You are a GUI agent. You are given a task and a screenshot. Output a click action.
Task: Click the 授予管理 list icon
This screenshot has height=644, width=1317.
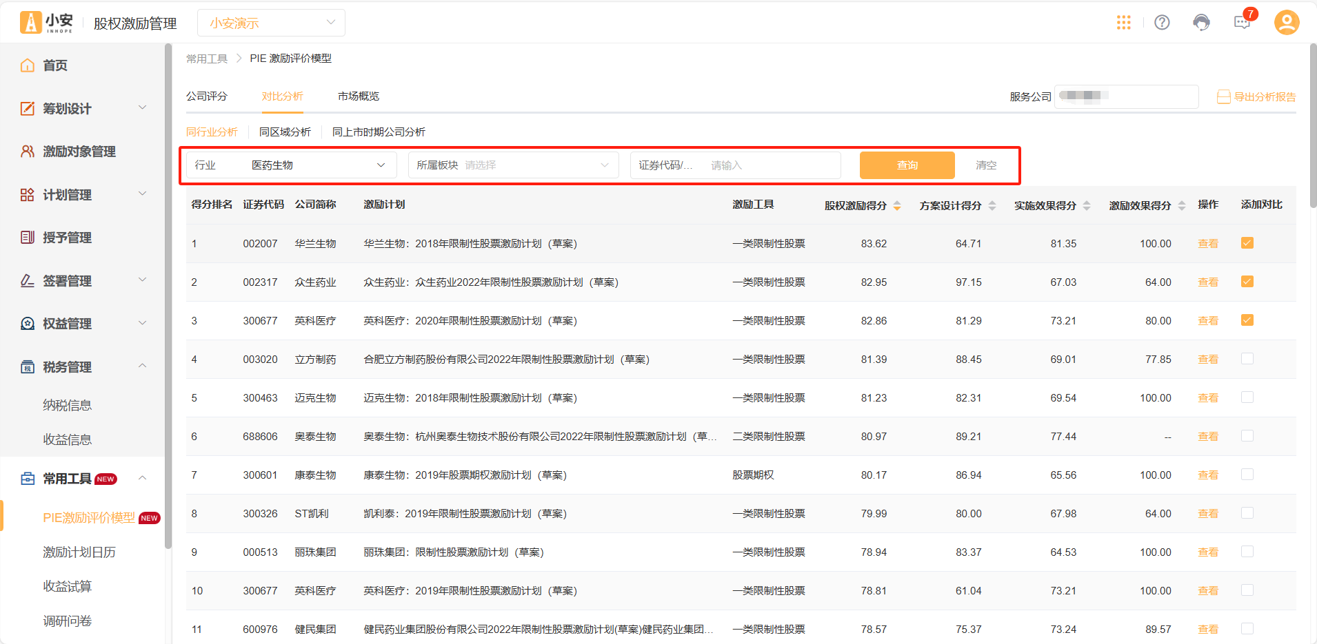coord(28,238)
